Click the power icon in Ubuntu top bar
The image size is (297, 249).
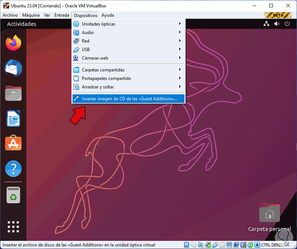pos(287,24)
